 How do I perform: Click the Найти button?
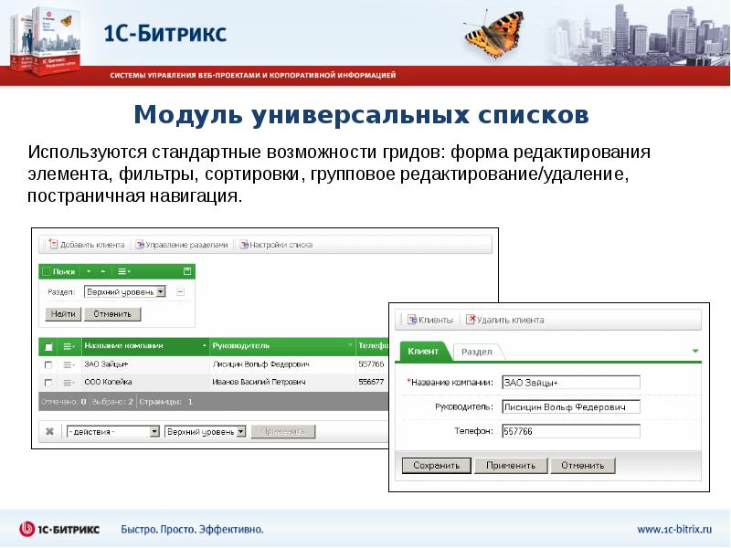[x=63, y=314]
